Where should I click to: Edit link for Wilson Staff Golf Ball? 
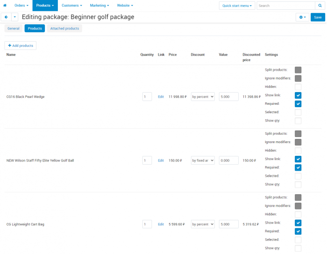click(x=161, y=160)
